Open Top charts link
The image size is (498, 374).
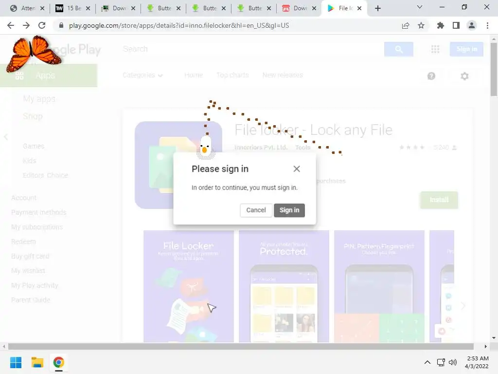tap(232, 75)
